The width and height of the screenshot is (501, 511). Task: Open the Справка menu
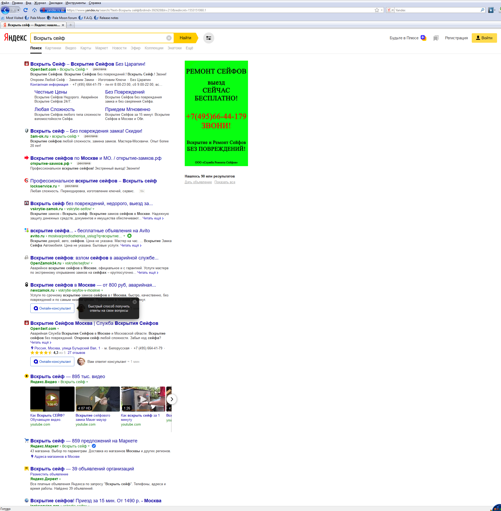[x=95, y=3]
